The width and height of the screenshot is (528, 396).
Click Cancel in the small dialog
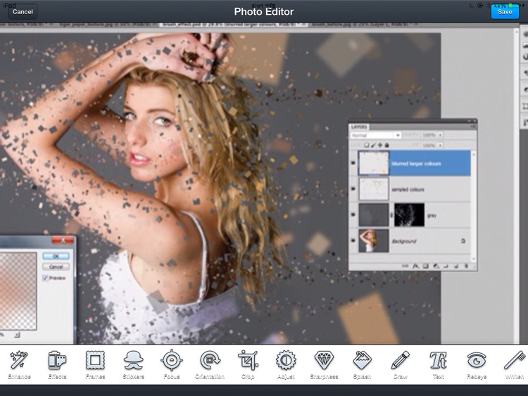click(x=56, y=267)
